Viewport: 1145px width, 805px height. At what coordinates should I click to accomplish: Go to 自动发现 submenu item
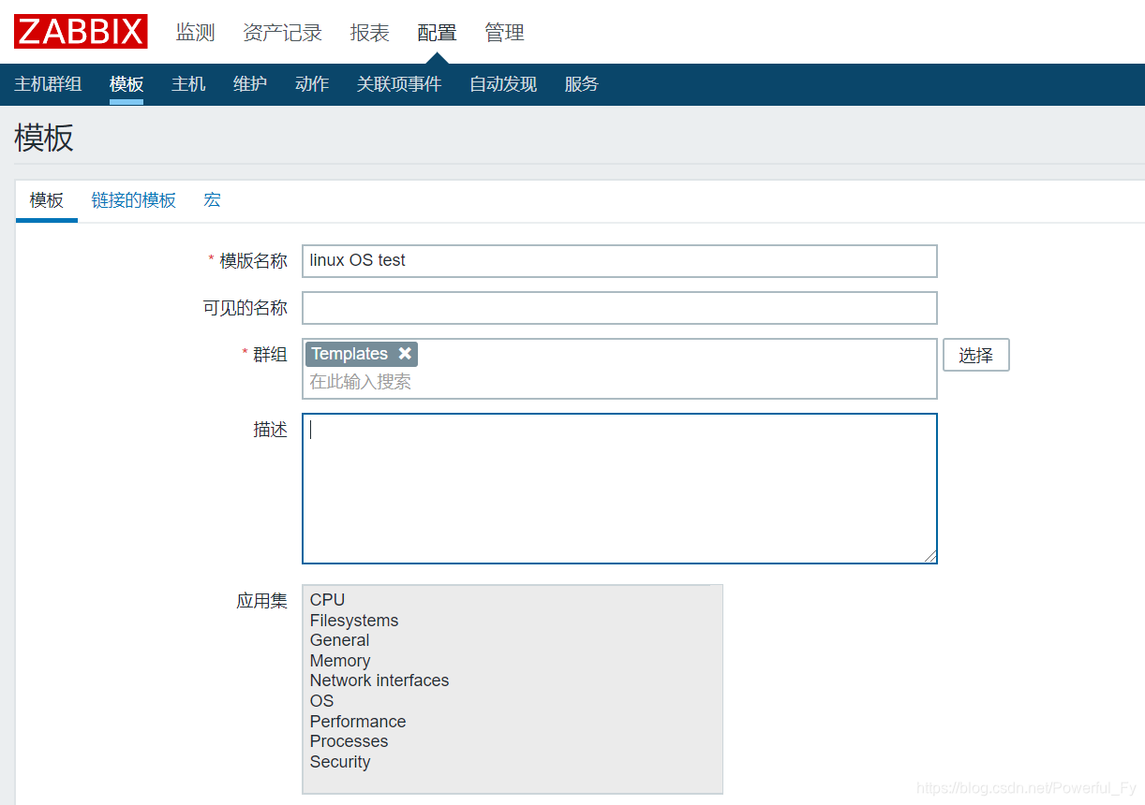click(x=503, y=84)
